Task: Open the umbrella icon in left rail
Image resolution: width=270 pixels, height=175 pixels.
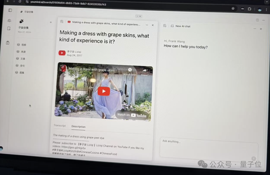Action: (x=9, y=20)
